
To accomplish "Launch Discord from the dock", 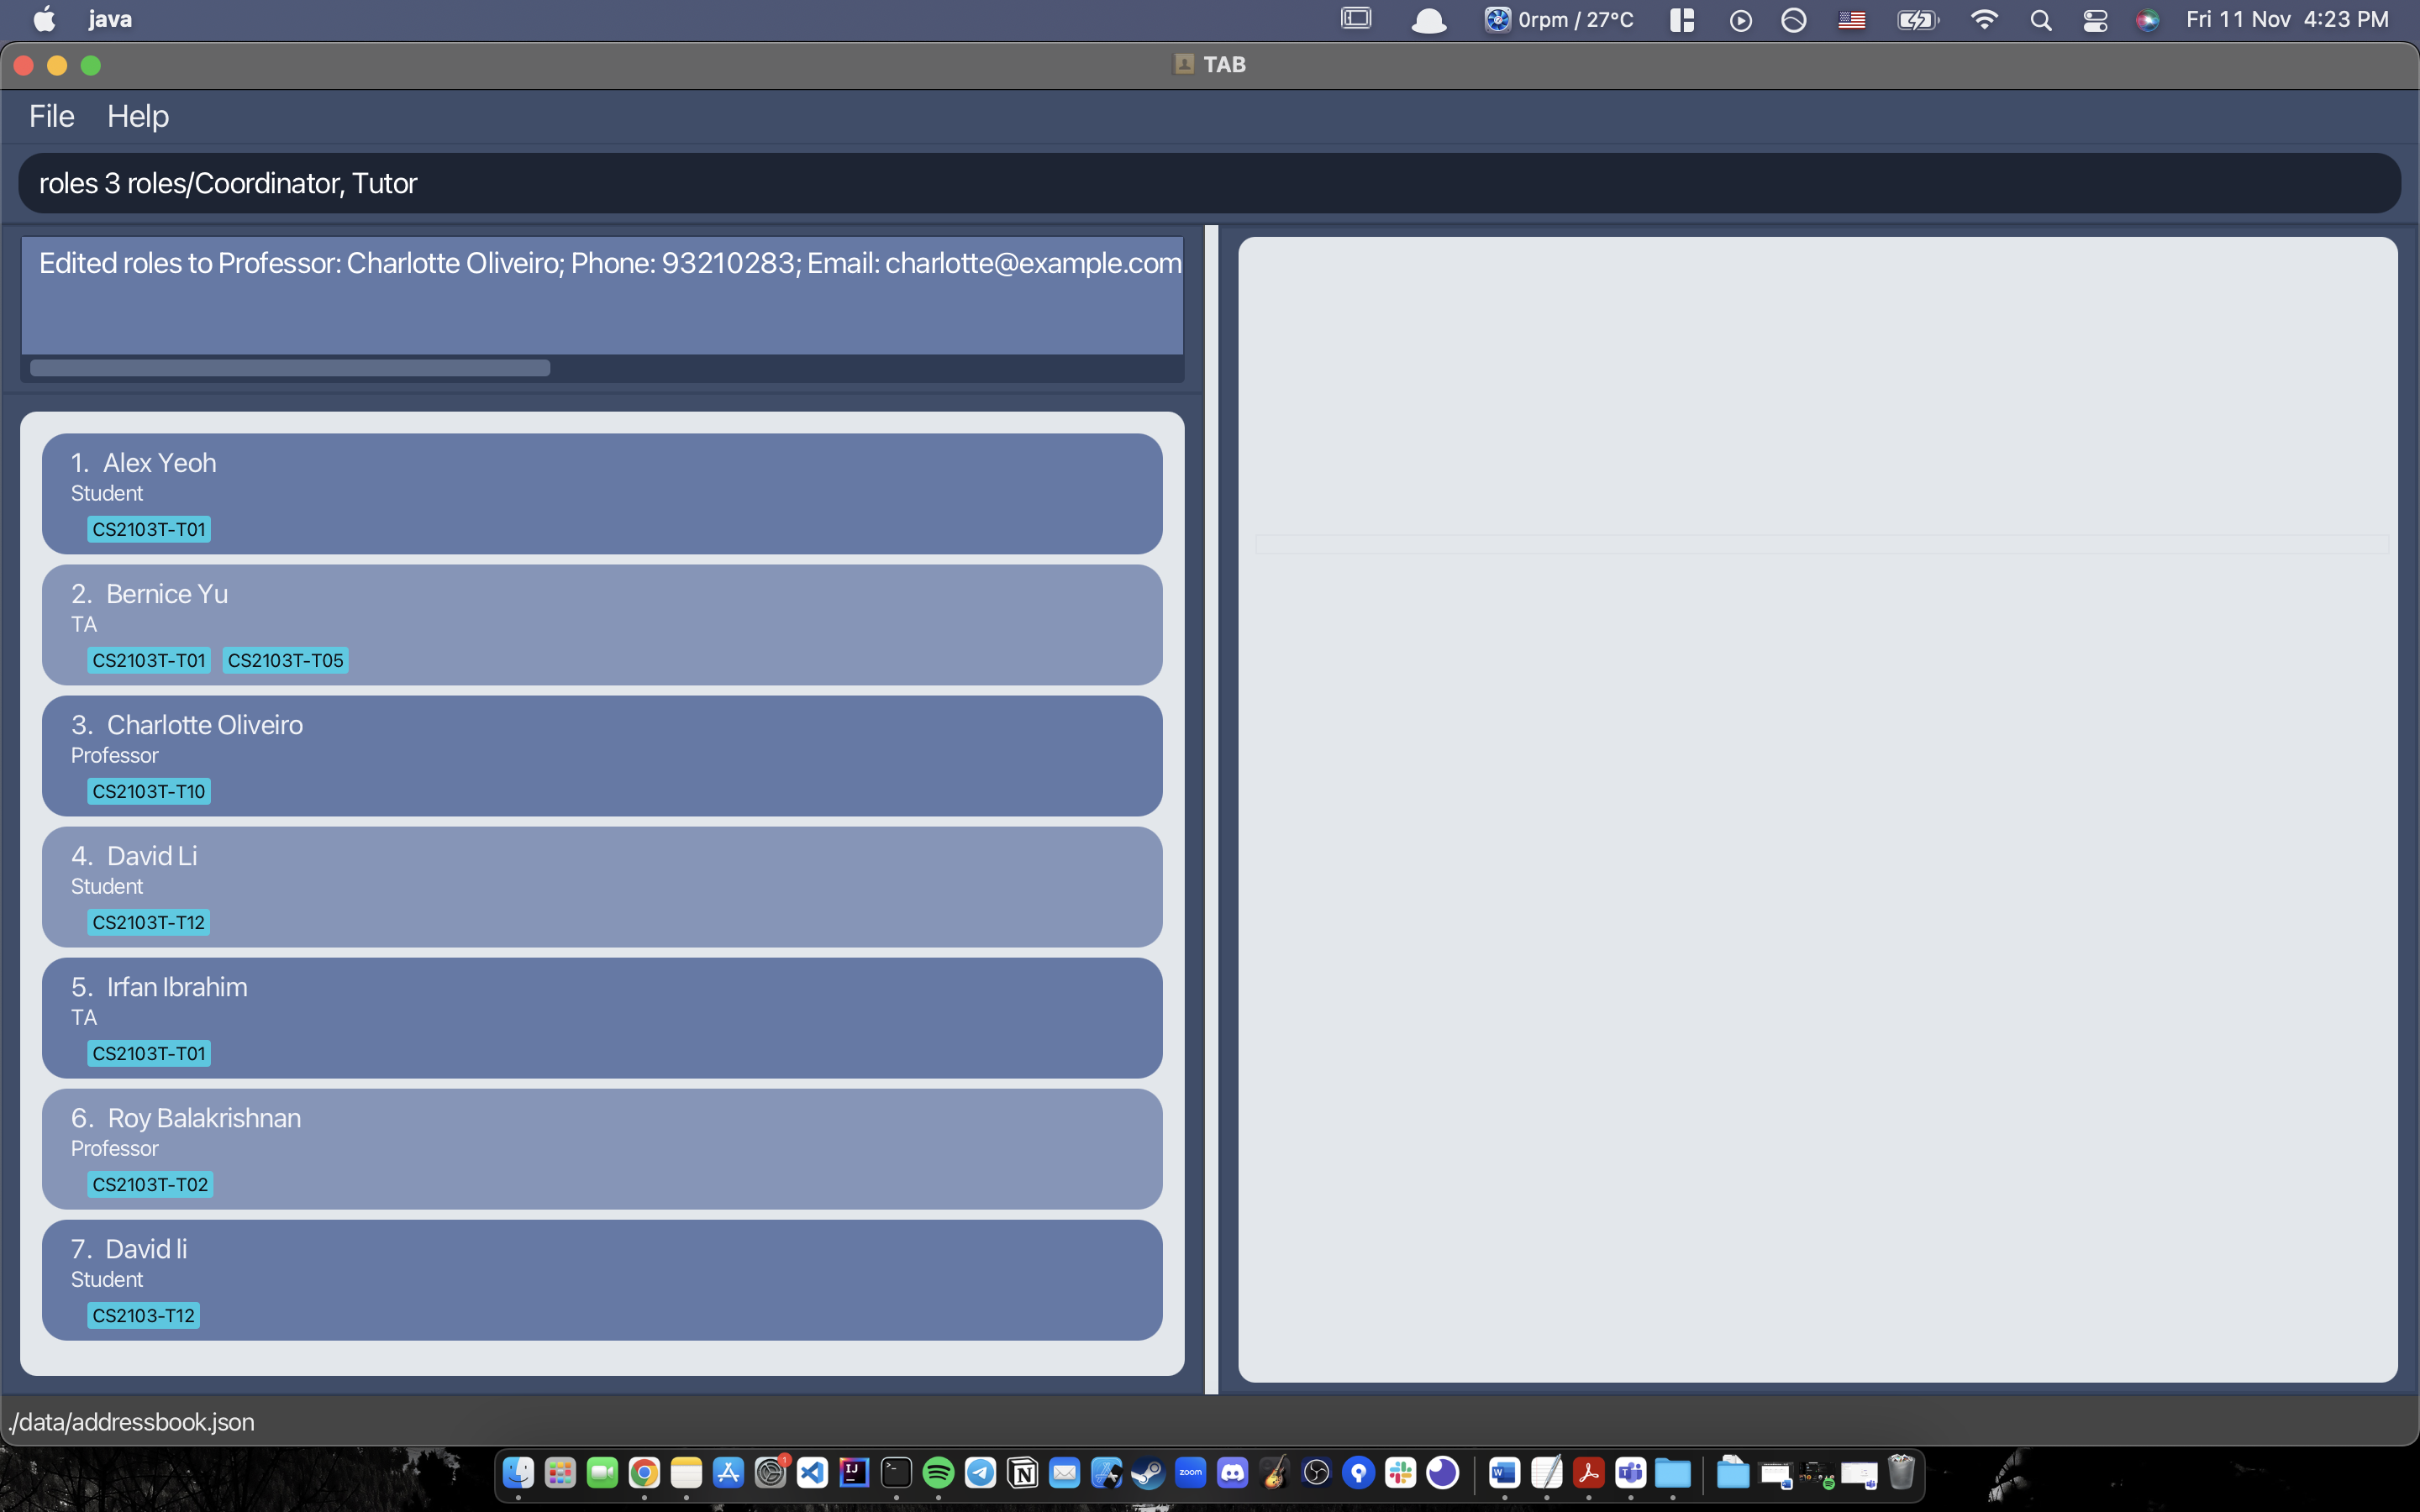I will [1233, 1472].
